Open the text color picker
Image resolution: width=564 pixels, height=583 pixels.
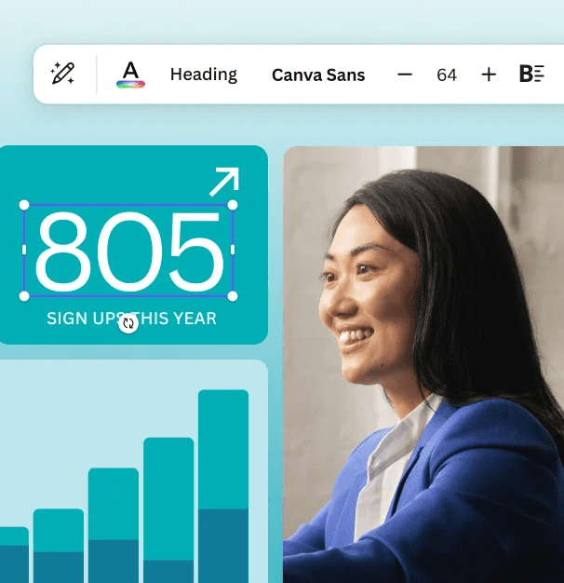130,75
